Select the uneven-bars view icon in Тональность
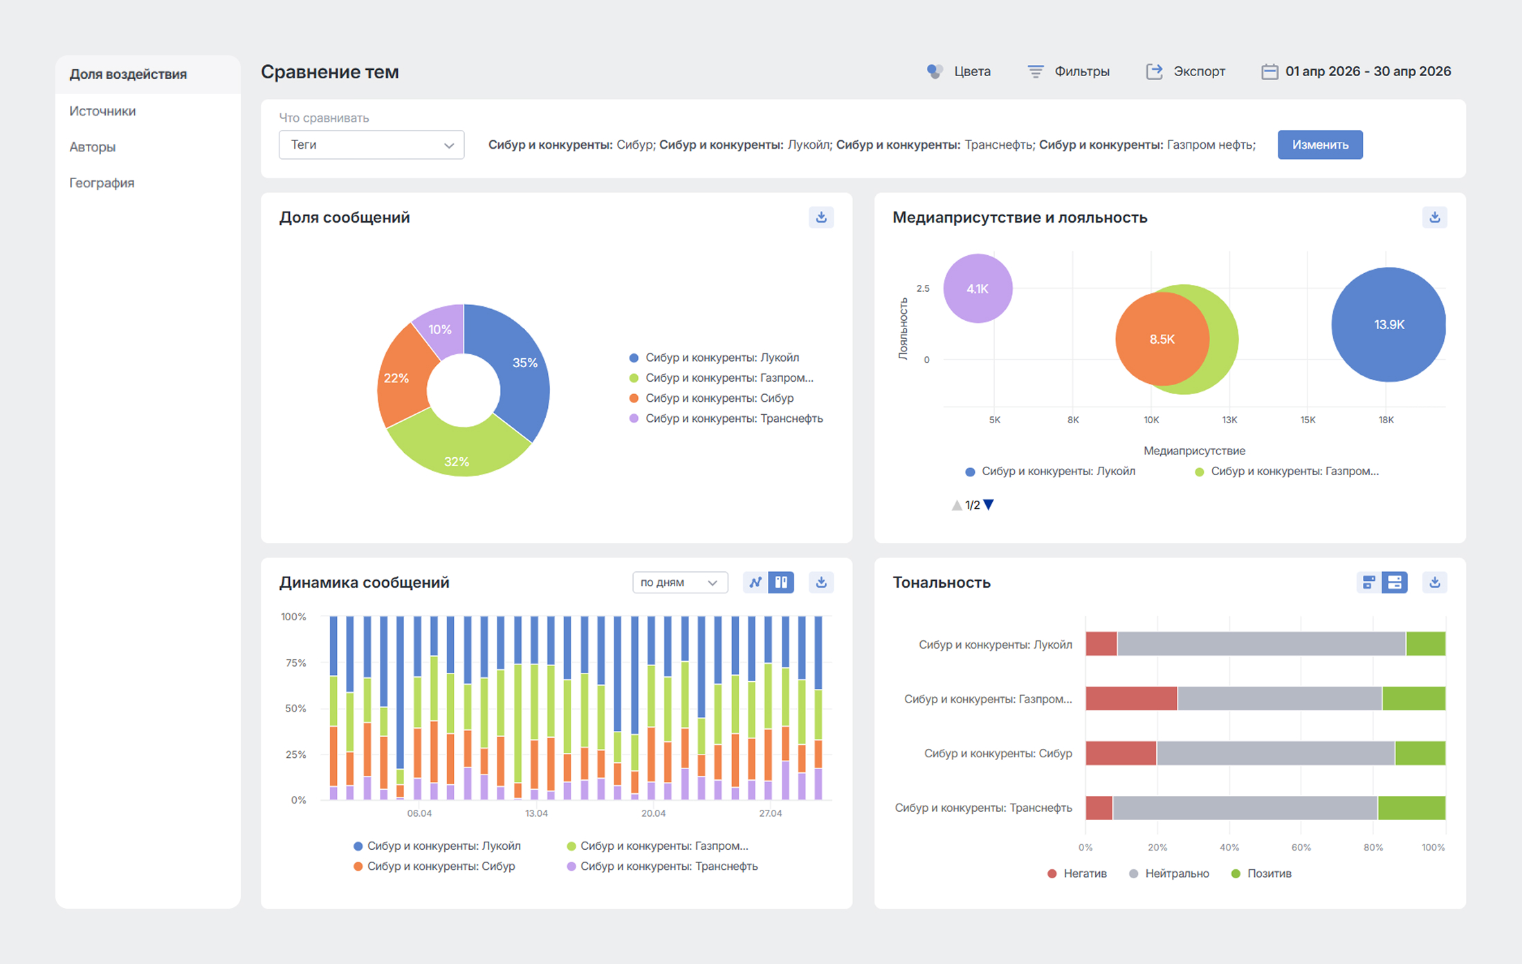Viewport: 1522px width, 964px height. [1368, 582]
